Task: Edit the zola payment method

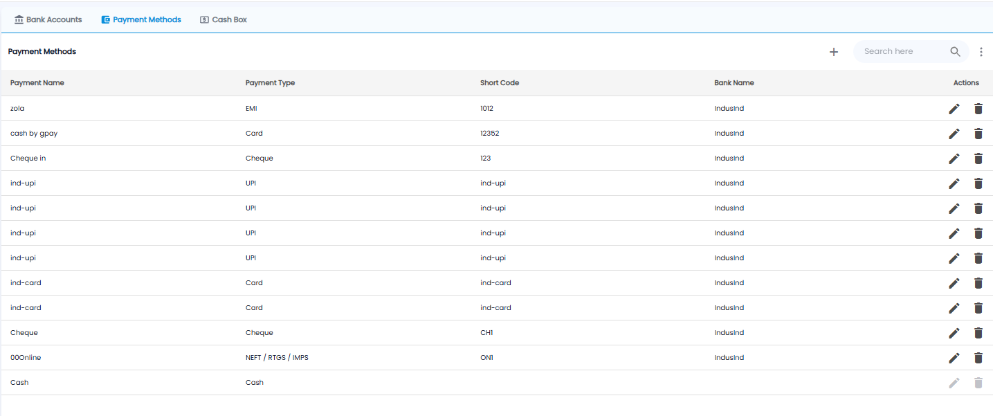Action: pyautogui.click(x=954, y=109)
